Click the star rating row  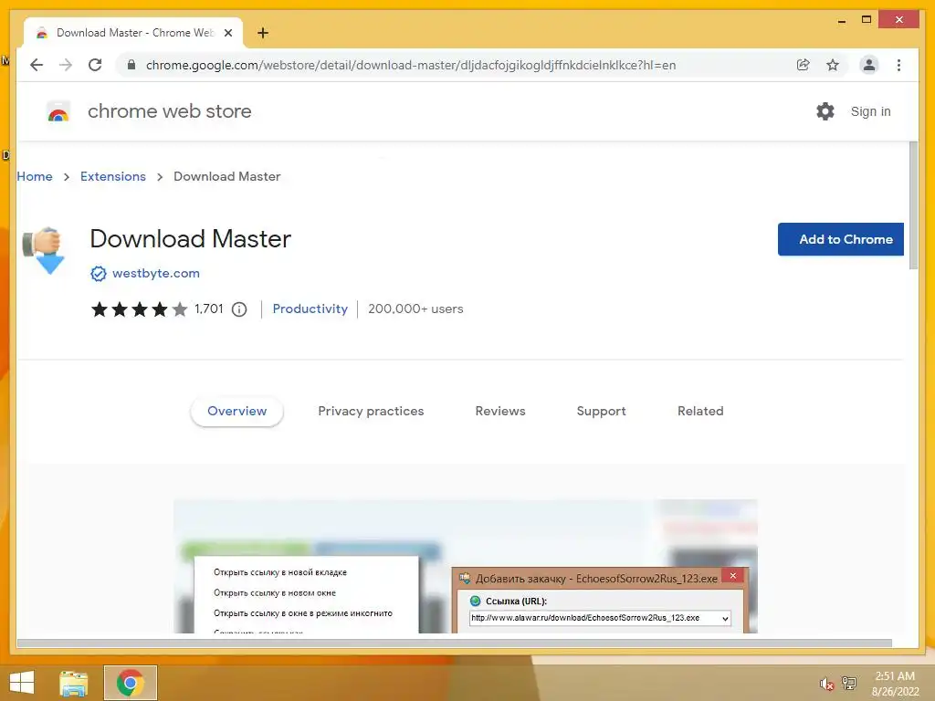pos(139,309)
